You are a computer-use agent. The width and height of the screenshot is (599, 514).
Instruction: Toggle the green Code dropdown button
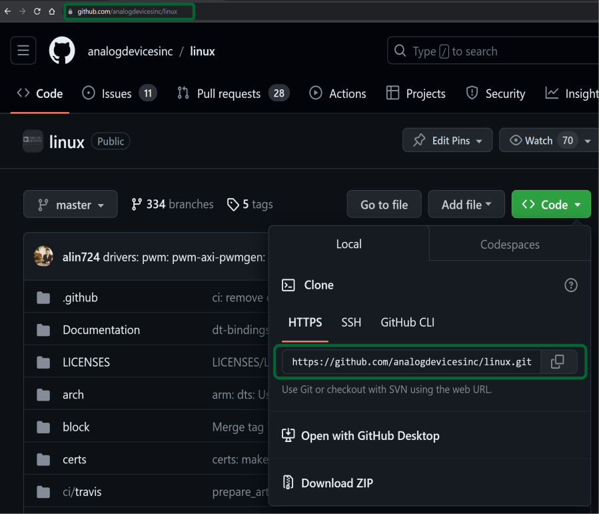tap(551, 205)
